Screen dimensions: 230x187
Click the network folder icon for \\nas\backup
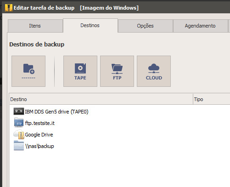tap(19, 146)
